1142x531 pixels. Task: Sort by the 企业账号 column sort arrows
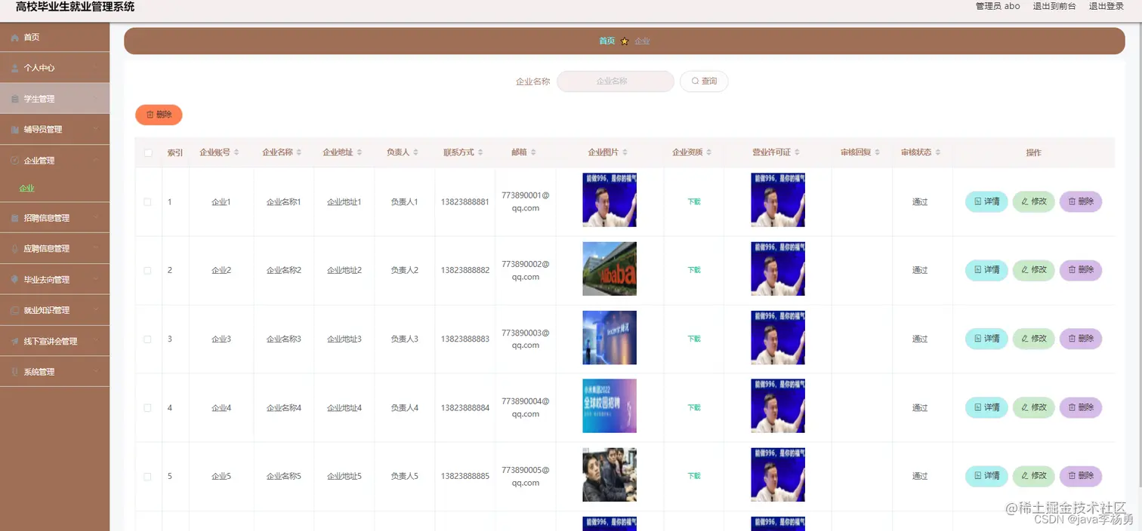(236, 152)
